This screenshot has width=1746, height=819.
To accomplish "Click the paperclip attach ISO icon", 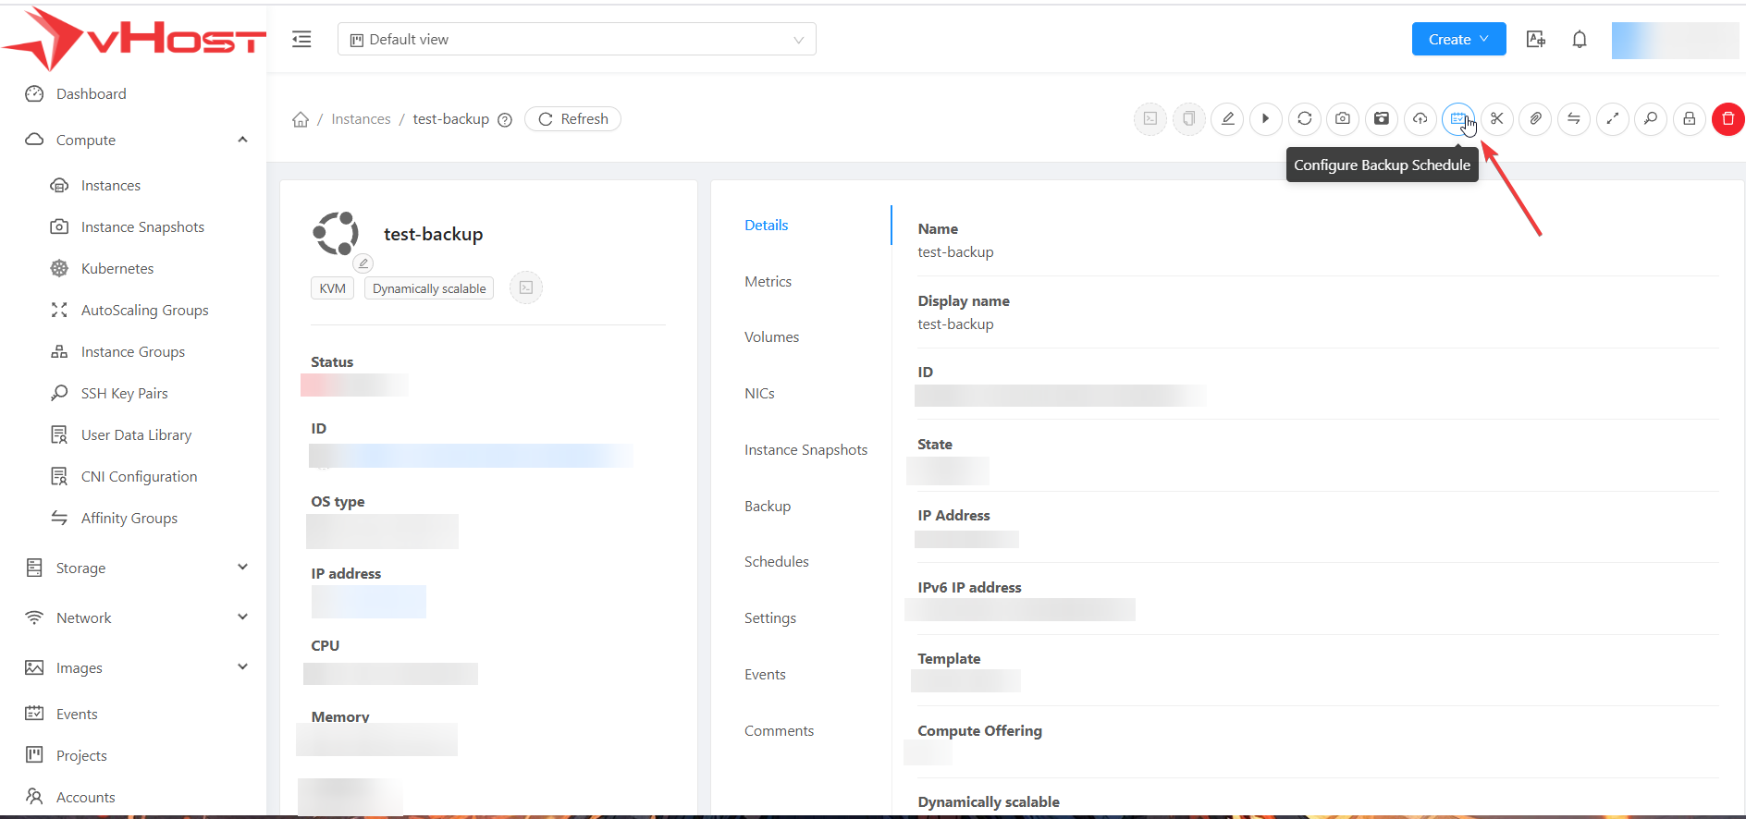I will pos(1535,119).
